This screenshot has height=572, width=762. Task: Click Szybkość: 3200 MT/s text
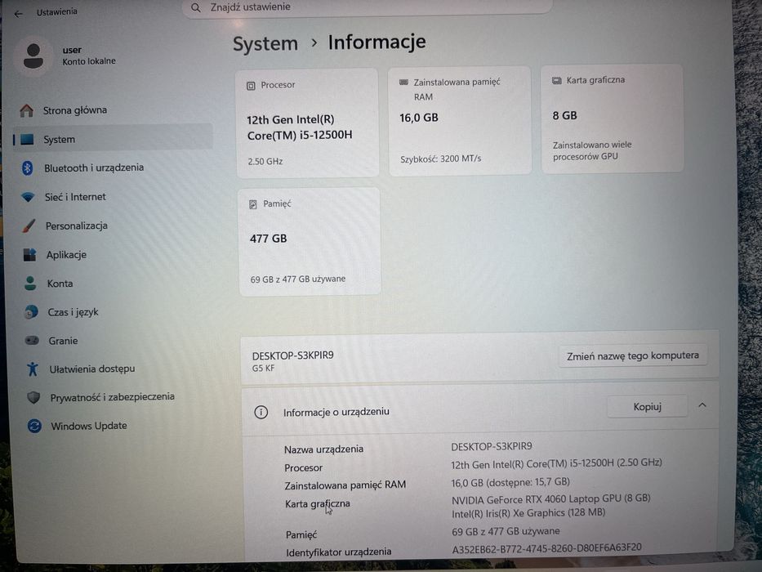(440, 159)
